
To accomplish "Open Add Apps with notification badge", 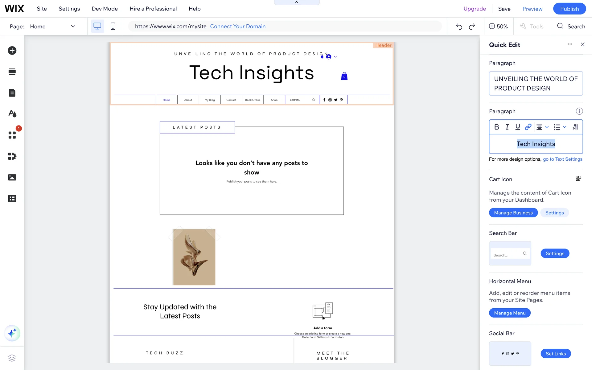I will [12, 135].
